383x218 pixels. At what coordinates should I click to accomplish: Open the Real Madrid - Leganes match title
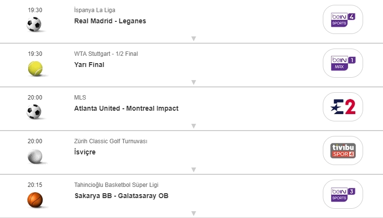[x=110, y=21]
